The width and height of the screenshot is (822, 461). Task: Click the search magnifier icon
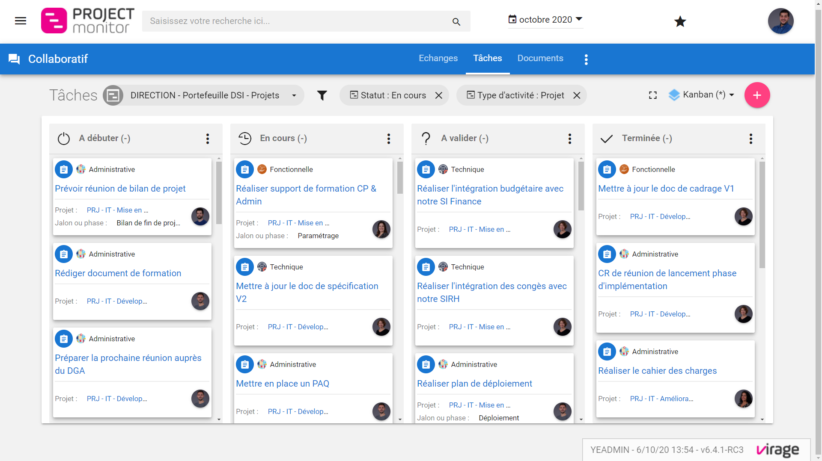point(456,21)
